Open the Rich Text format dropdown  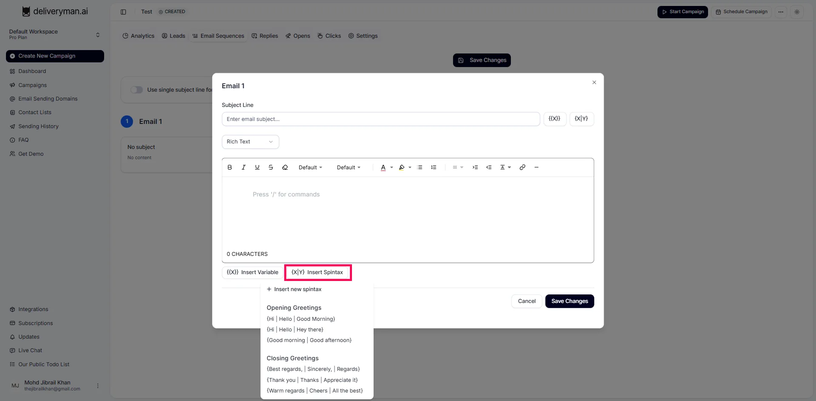250,142
